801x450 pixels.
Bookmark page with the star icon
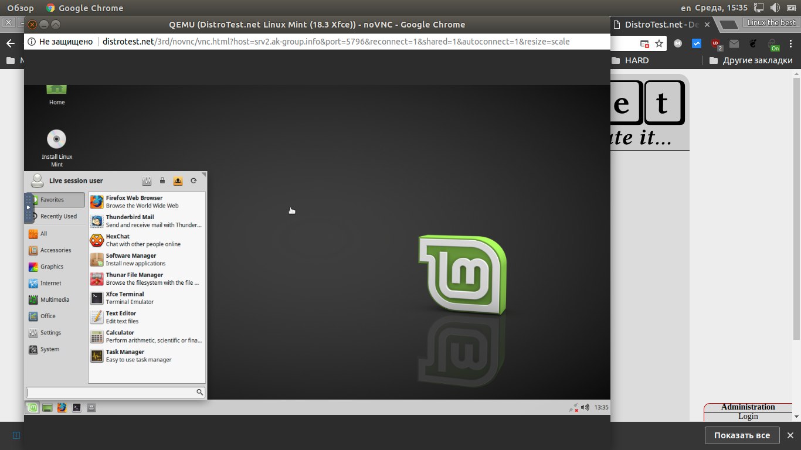click(x=659, y=43)
